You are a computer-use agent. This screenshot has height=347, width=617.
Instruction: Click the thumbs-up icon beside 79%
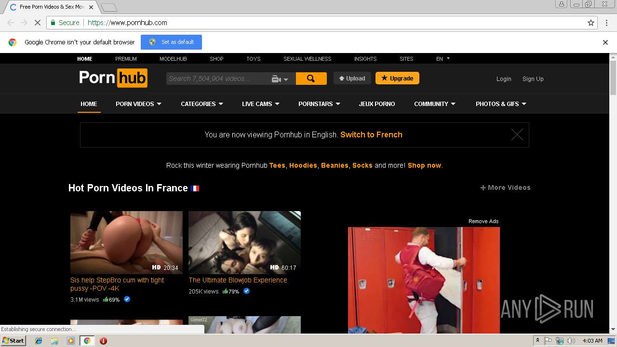pyautogui.click(x=225, y=291)
